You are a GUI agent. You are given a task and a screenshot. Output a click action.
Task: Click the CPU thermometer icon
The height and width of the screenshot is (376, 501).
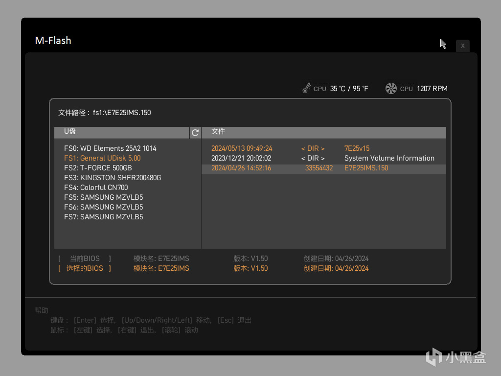point(307,88)
